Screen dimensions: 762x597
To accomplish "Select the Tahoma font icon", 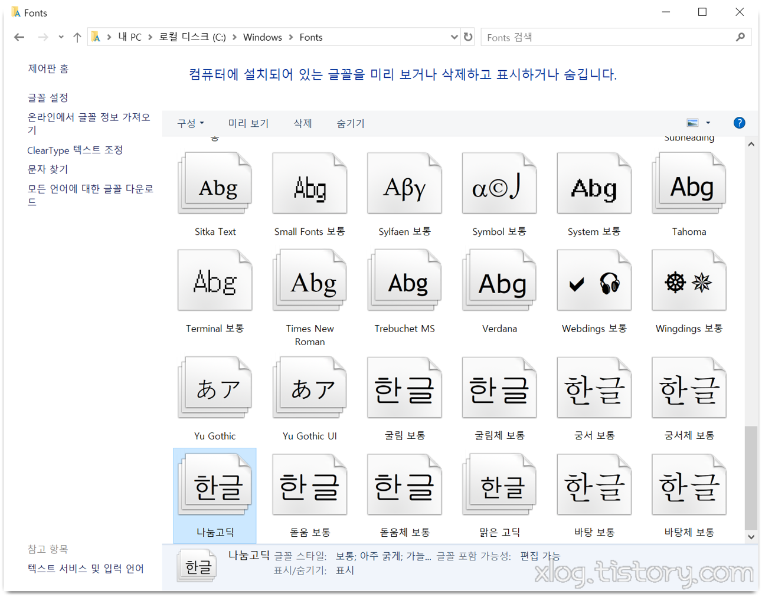I will tap(689, 183).
